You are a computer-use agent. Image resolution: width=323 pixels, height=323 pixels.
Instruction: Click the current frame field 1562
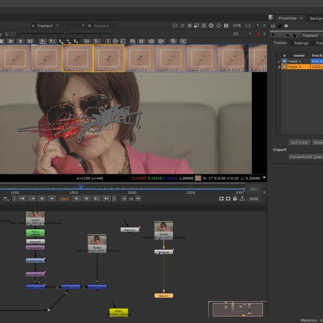coord(64,199)
